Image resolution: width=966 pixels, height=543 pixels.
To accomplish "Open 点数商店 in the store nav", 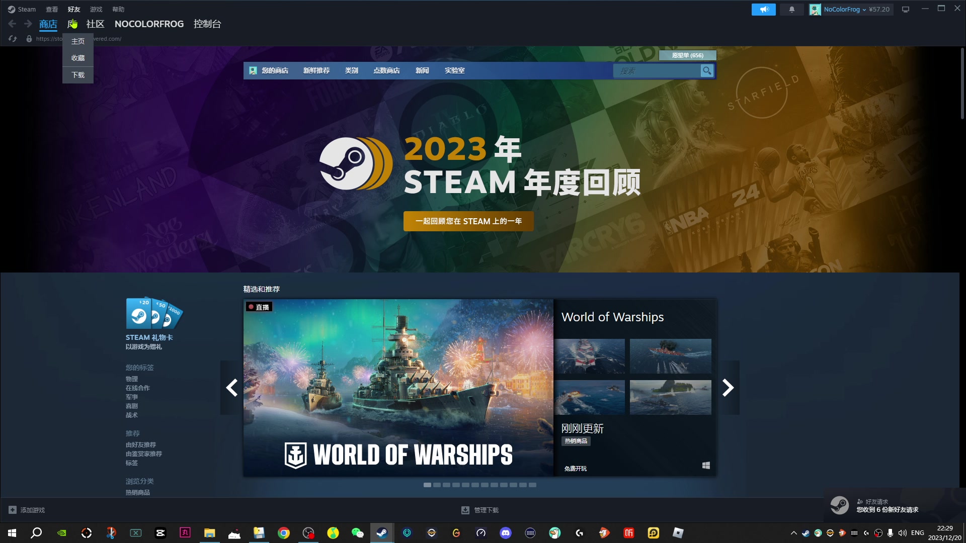I will pos(386,71).
